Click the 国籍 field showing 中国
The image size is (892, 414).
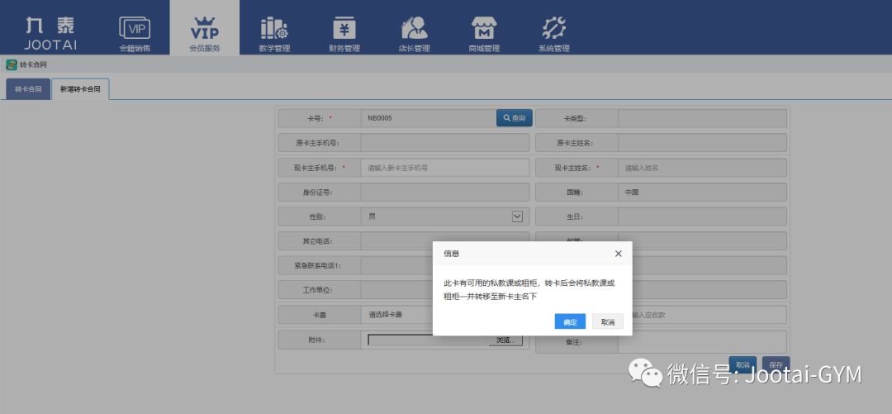click(x=703, y=192)
